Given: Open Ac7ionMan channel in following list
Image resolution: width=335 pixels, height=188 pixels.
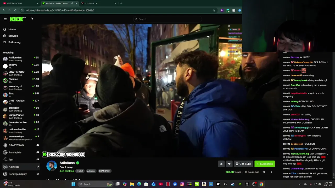Looking at the screenshot, I should (x=20, y=59).
